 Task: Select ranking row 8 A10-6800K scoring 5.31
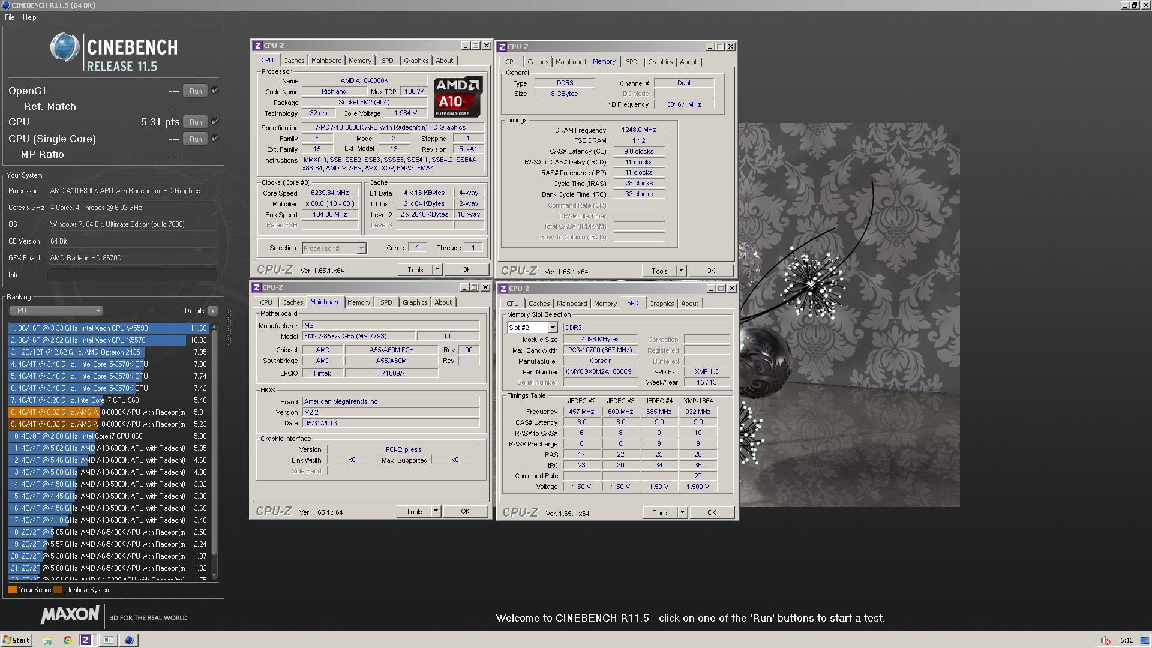point(109,412)
